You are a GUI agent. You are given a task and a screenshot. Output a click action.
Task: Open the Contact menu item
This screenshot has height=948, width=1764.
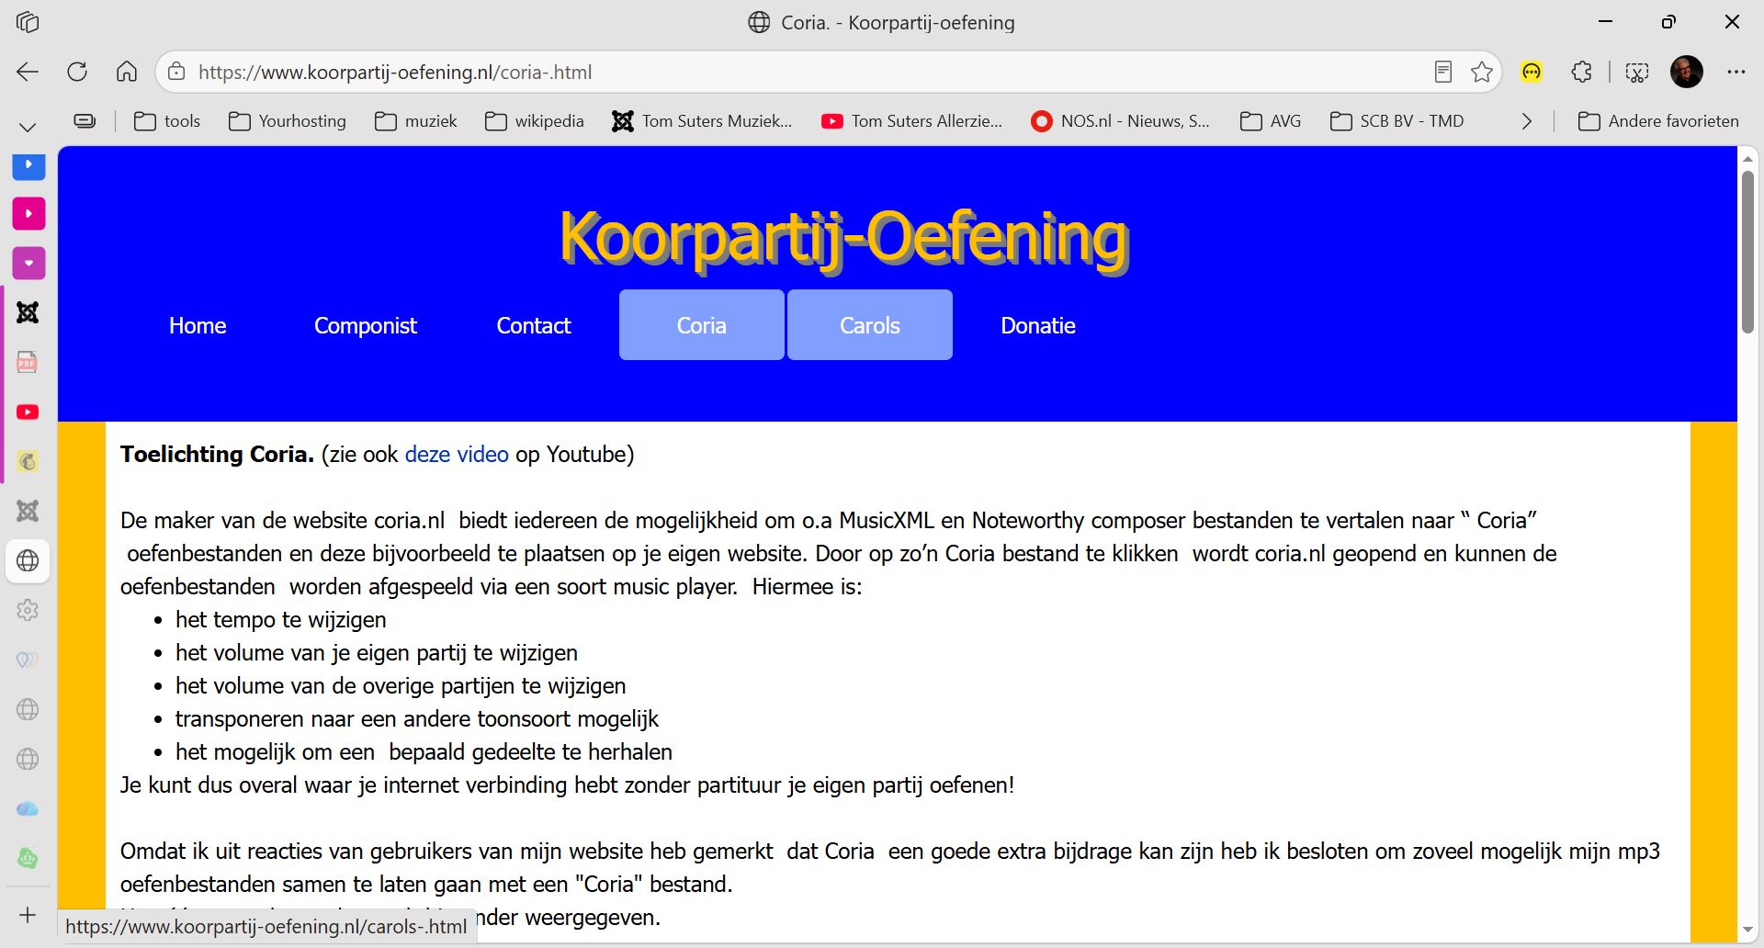tap(534, 325)
